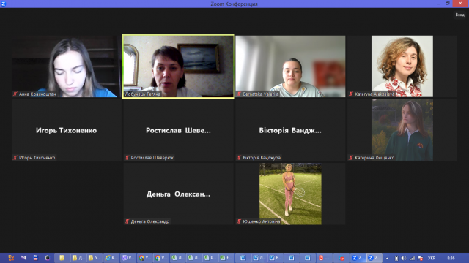Open the clock in the taskbar
This screenshot has height=263, width=469.
[x=451, y=258]
